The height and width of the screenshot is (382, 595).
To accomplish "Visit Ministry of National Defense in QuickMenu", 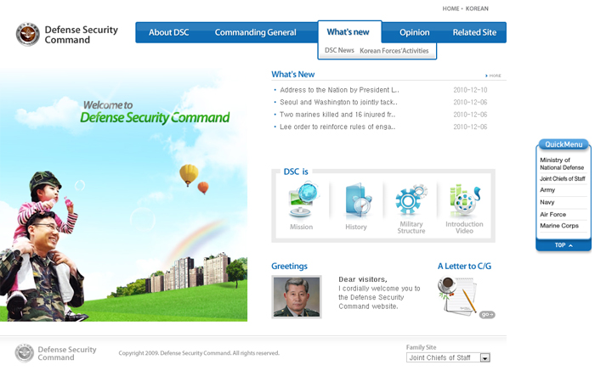I will pyautogui.click(x=562, y=164).
